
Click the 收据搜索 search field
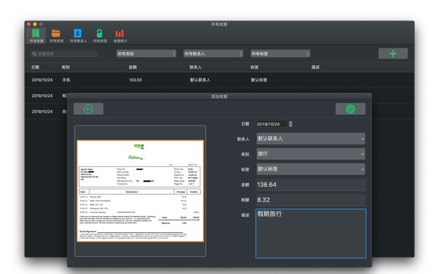(x=65, y=54)
